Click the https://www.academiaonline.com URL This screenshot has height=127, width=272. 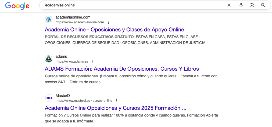(80, 22)
